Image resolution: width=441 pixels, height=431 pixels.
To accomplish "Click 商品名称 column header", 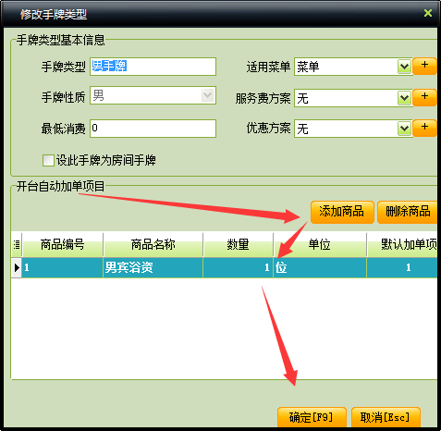I will [x=153, y=245].
